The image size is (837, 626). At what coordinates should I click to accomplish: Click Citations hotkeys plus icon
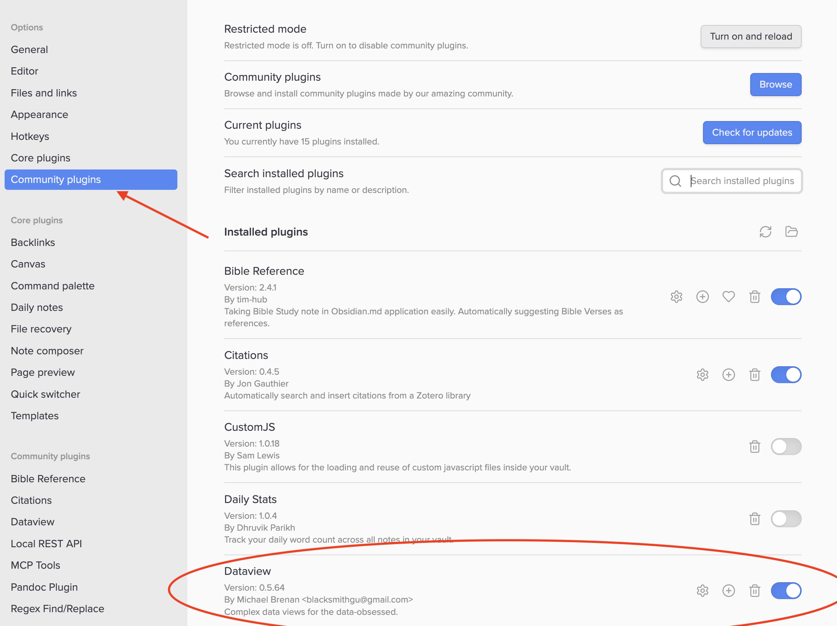pyautogui.click(x=728, y=375)
